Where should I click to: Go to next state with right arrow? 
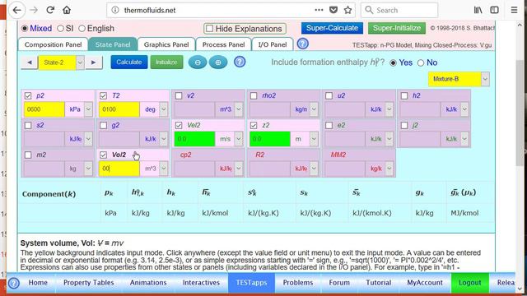94,62
